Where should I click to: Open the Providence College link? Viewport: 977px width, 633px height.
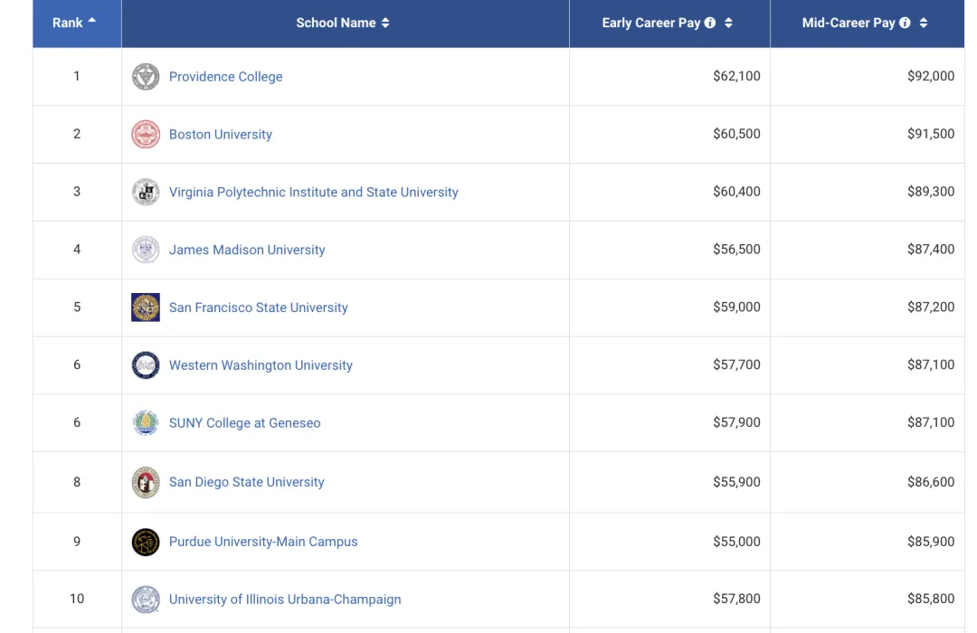point(225,77)
